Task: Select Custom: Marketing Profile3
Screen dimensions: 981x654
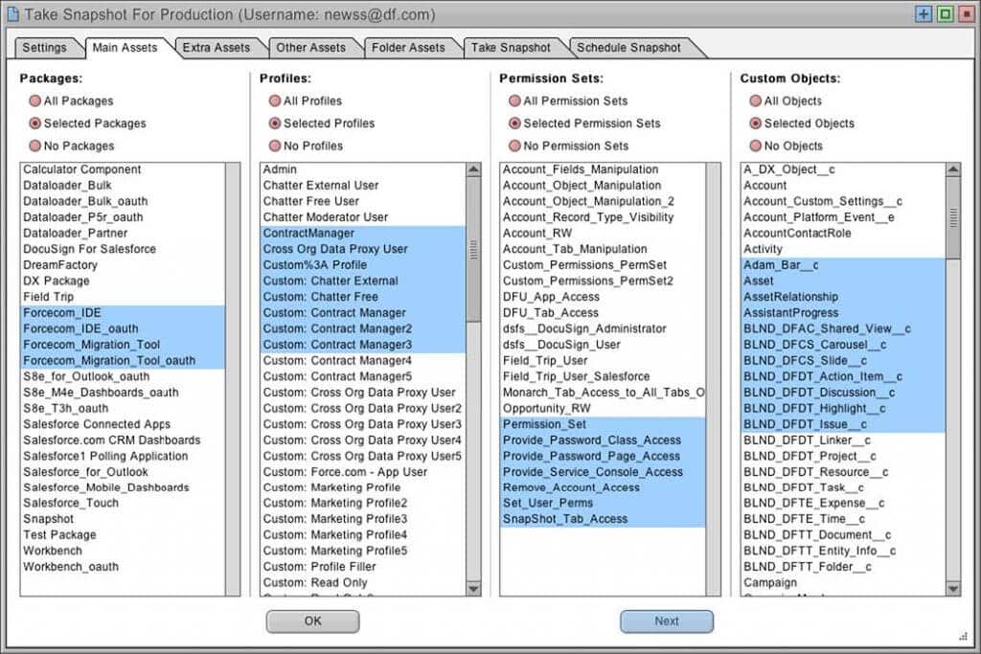Action: [x=363, y=518]
